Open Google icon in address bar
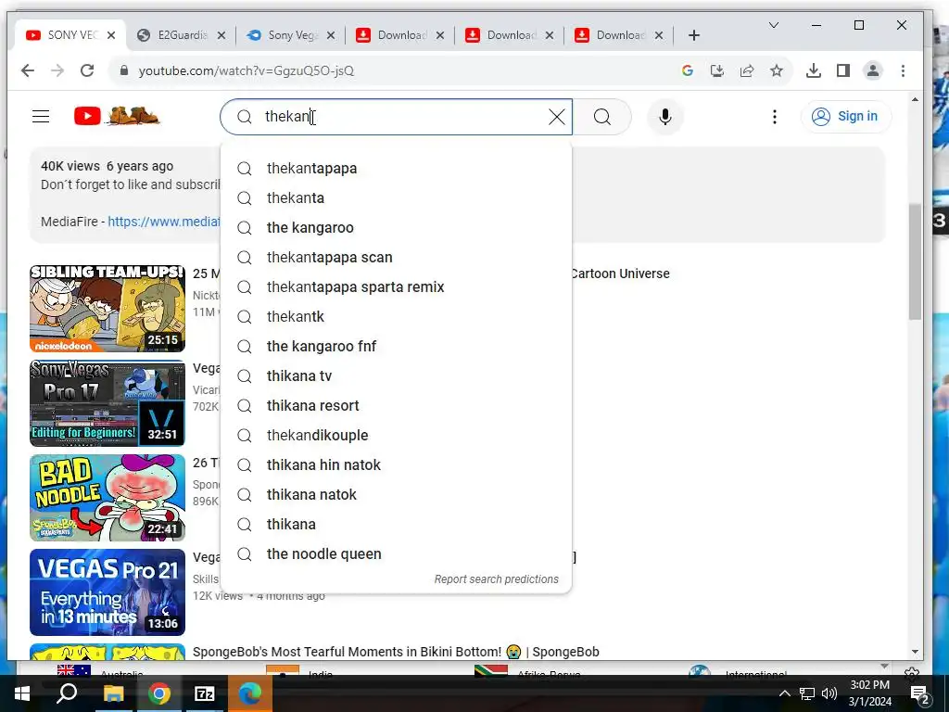Screen dimensions: 949x712 pos(687,70)
